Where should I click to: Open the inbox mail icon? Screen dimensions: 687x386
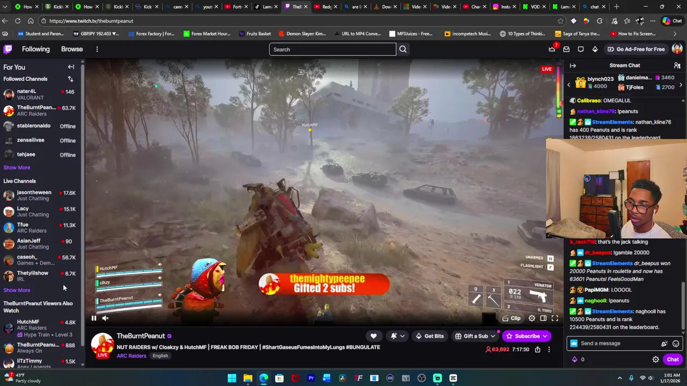coord(566,49)
